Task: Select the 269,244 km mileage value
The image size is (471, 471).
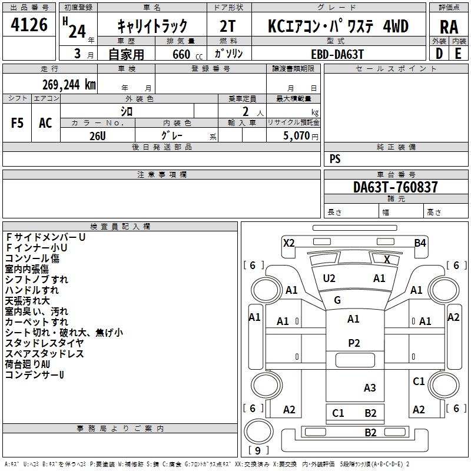Action: 69,84
